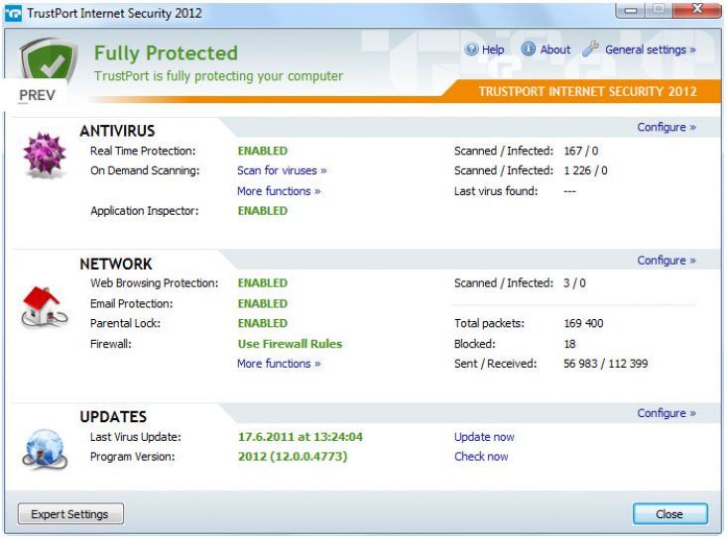The image size is (727, 540).
Task: Click the purple virus Antivirus icon
Action: pyautogui.click(x=44, y=159)
